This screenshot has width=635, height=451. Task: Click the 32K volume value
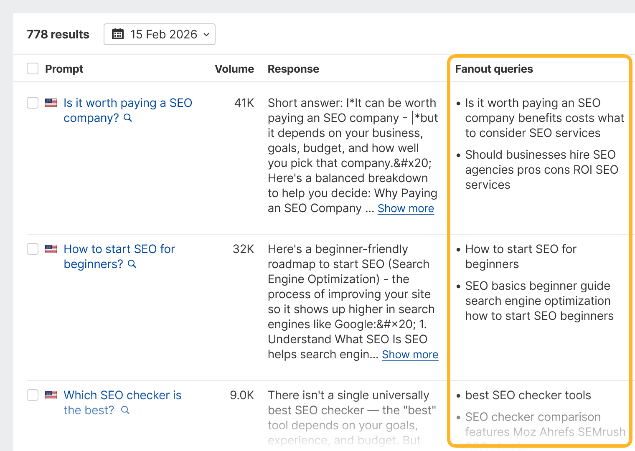[243, 249]
